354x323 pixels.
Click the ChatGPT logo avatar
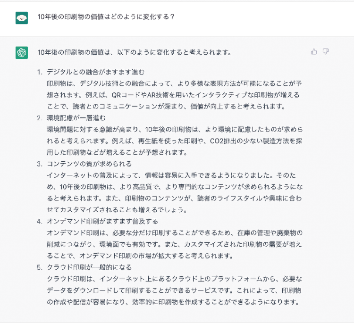point(21,52)
